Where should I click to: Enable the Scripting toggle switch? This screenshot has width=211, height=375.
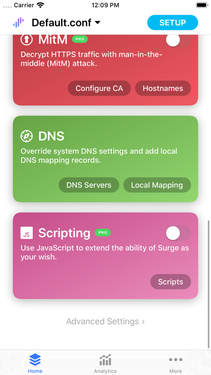point(178,233)
